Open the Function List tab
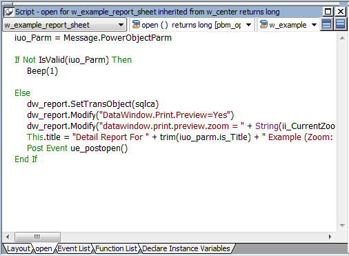349x256 pixels. pos(116,248)
